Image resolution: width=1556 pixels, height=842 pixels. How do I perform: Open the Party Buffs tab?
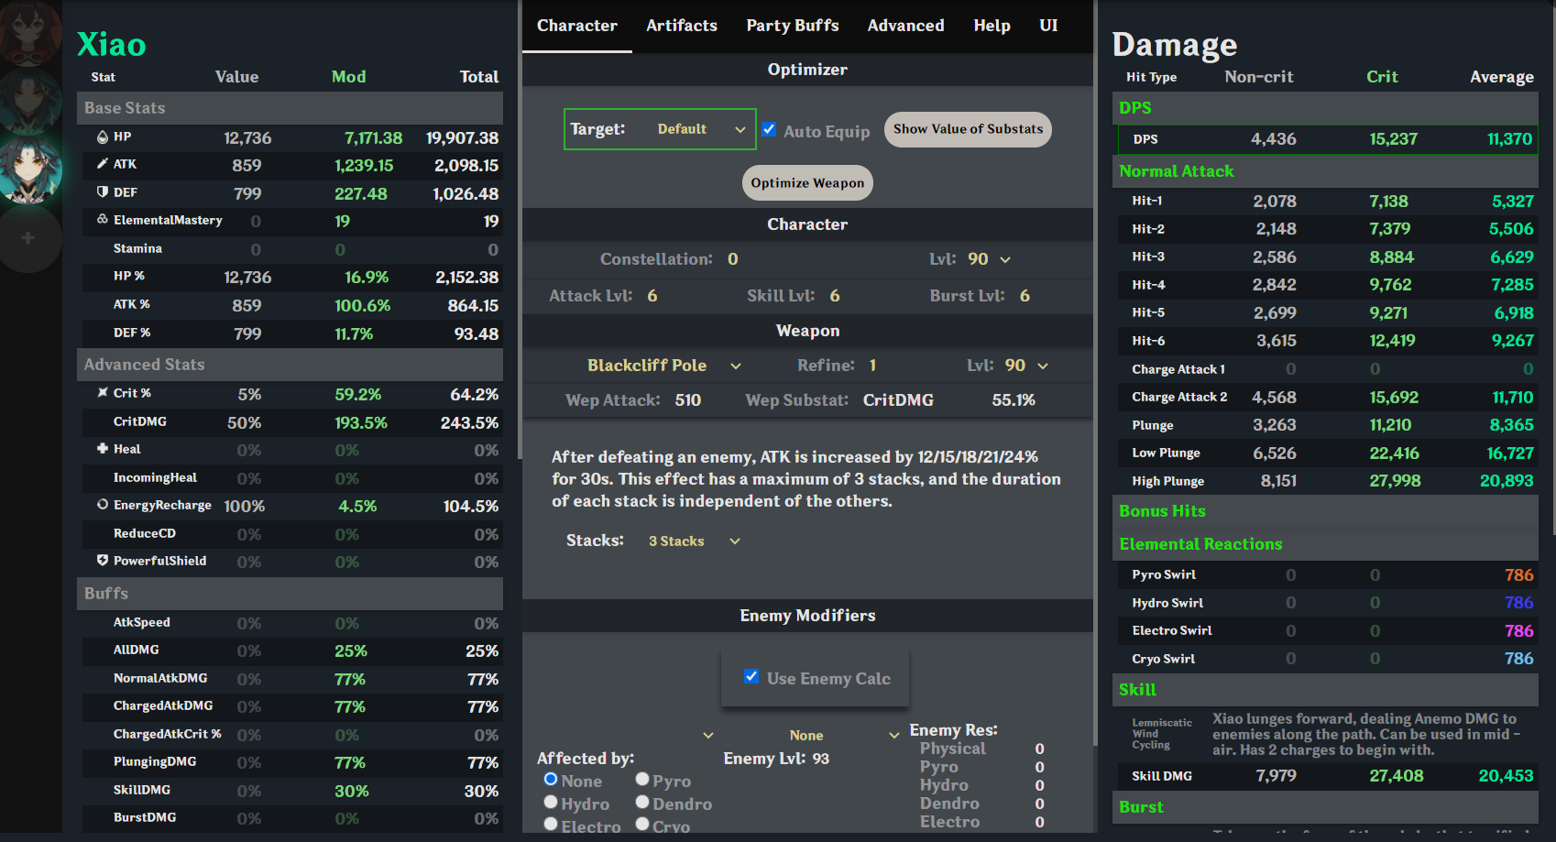(x=792, y=26)
